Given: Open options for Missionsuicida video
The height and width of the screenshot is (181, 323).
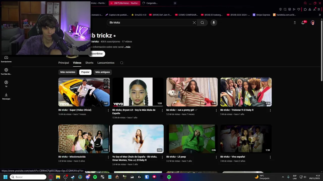Looking at the screenshot, I should pyautogui.click(x=108, y=157).
